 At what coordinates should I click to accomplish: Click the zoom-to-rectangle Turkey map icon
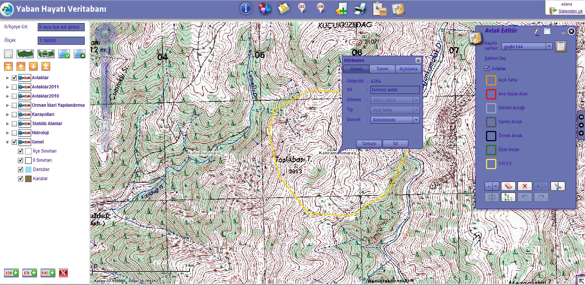coord(46,54)
